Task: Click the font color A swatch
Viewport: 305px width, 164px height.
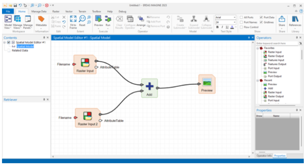Action: click(x=232, y=27)
